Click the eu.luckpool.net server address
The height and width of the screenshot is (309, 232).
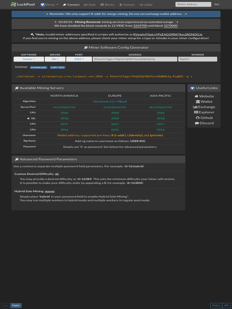coord(115,107)
